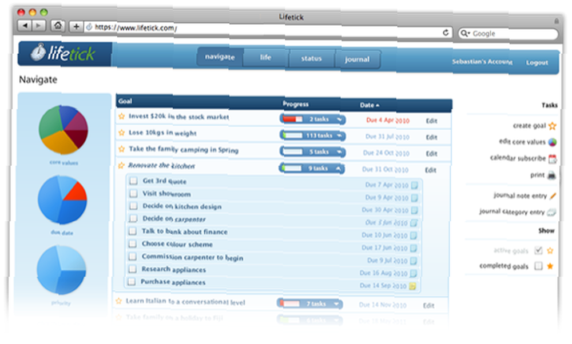Screen dimensions: 572x344
Task: Click star beside Renovate the kitchen
Action: tap(121, 166)
